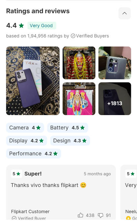The height and width of the screenshot is (221, 137).
Task: Click the thumbs down icon on Super! review
Action: (x=101, y=215)
